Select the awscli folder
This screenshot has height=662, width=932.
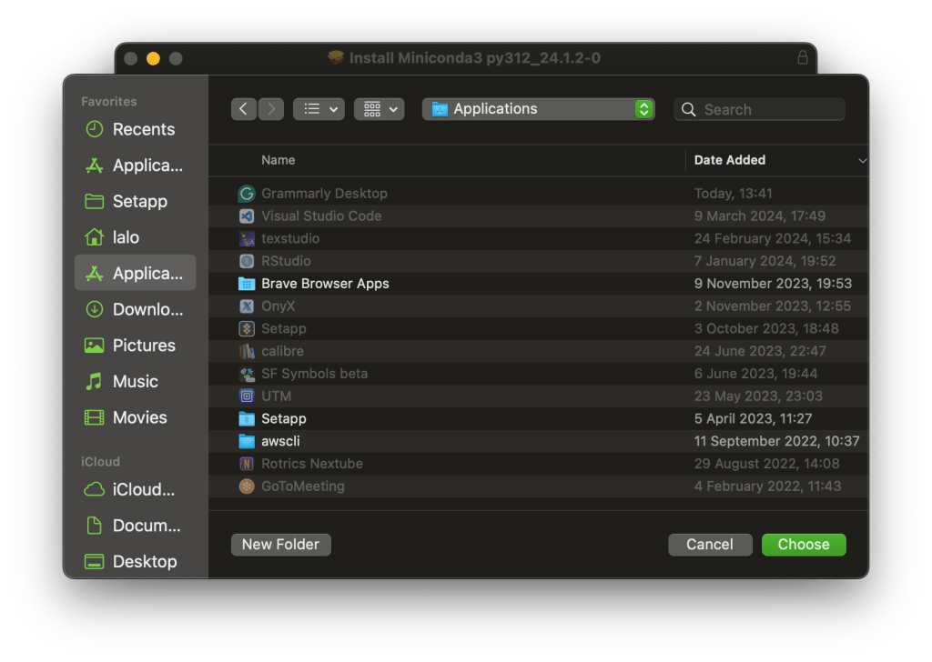[279, 441]
